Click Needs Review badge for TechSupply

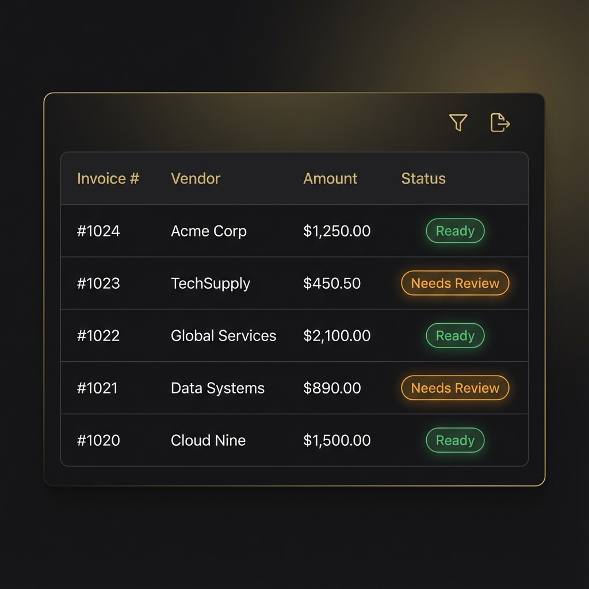point(455,284)
